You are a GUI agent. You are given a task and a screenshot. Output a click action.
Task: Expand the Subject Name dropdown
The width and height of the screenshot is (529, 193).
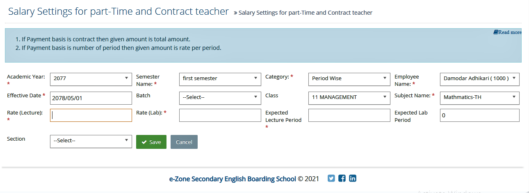point(479,98)
